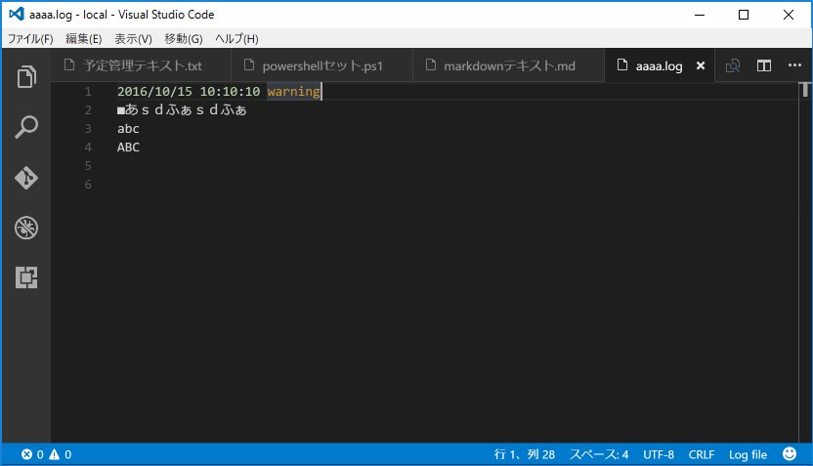
Task: Open the Debug view in activity bar
Action: click(26, 228)
